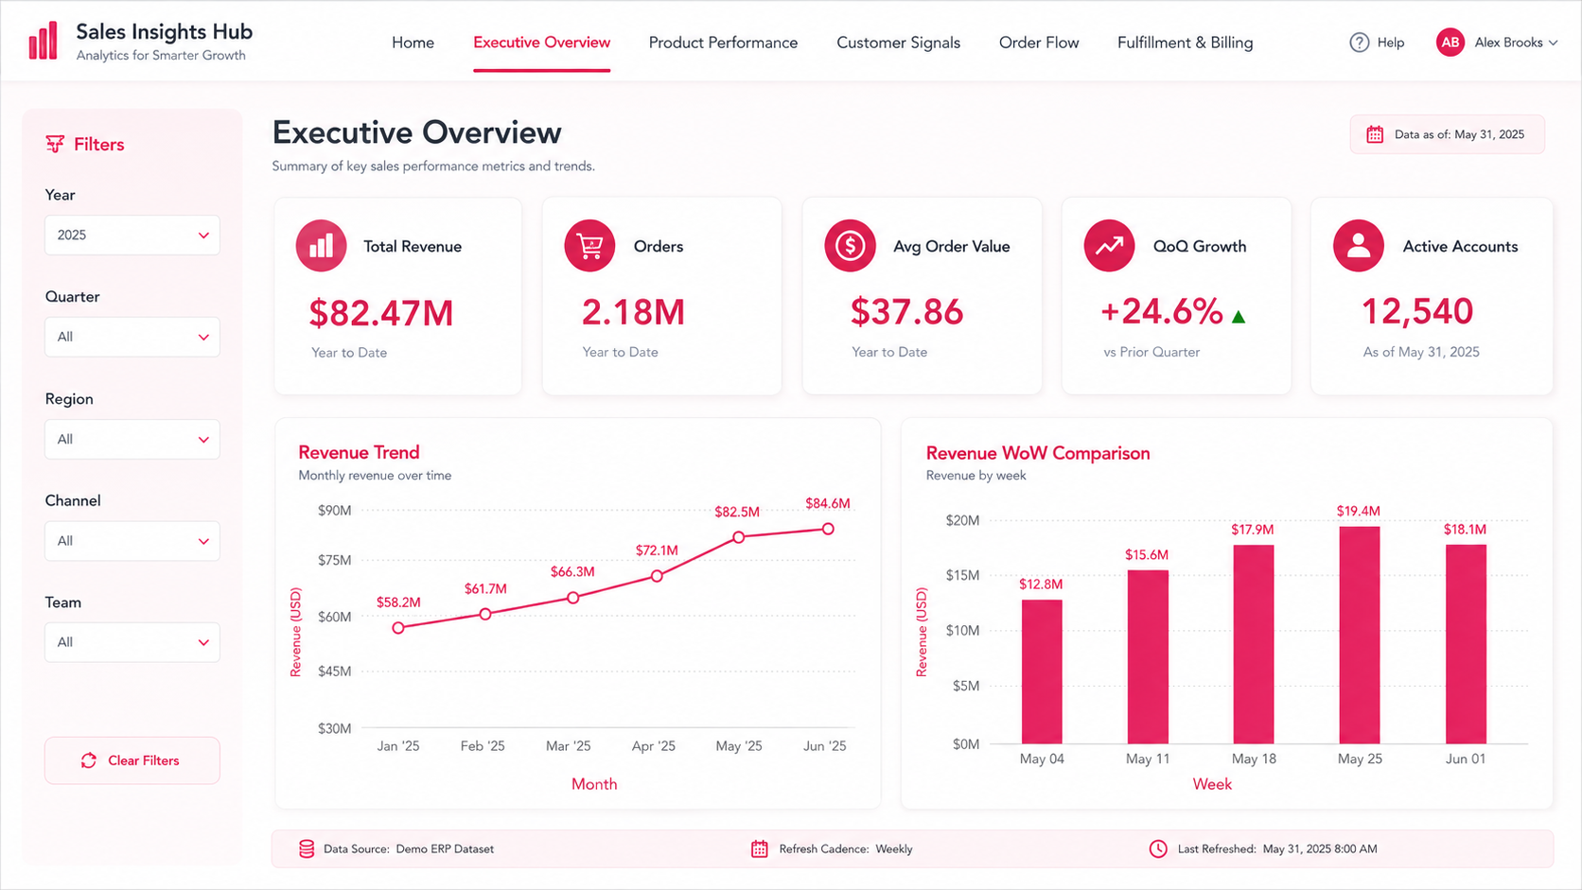
Task: Click the May 31, 2025 8:00 AM timestamp
Action: [1320, 849]
